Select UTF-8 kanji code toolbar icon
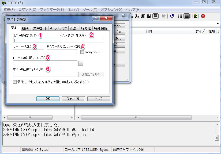The height and width of the screenshot is (154, 221). point(143,16)
